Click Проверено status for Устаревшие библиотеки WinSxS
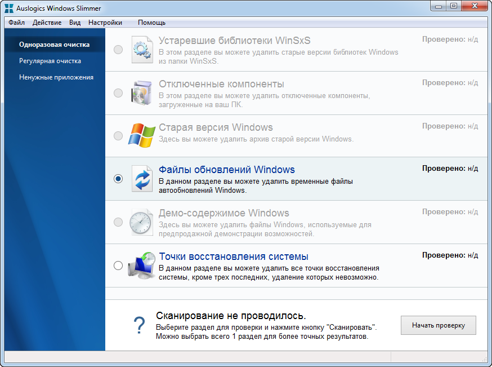 pyautogui.click(x=450, y=39)
